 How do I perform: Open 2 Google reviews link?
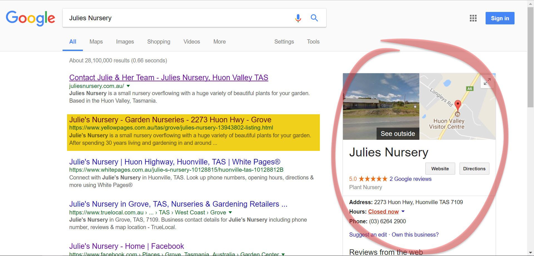click(x=411, y=179)
